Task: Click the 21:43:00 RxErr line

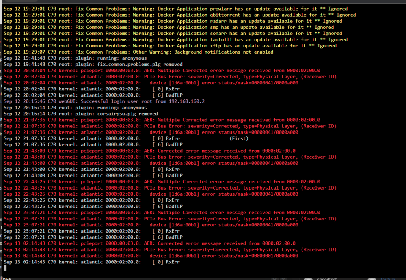Action: (x=92, y=170)
